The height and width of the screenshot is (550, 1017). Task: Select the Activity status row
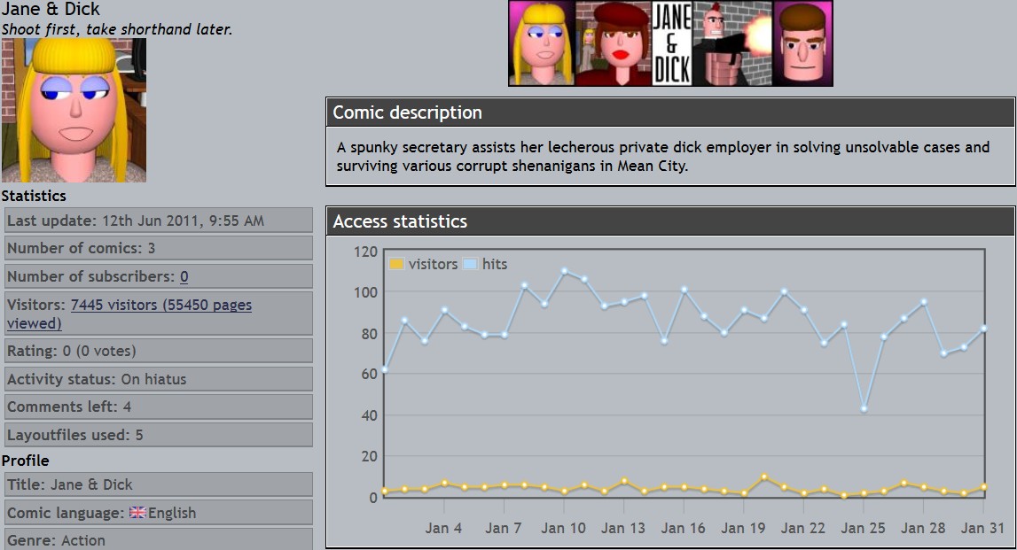tap(159, 379)
